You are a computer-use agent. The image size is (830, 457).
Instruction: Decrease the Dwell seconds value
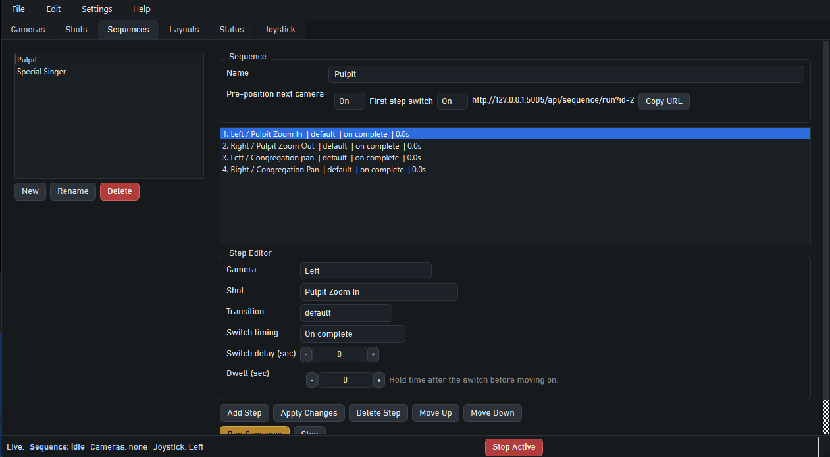click(x=312, y=380)
